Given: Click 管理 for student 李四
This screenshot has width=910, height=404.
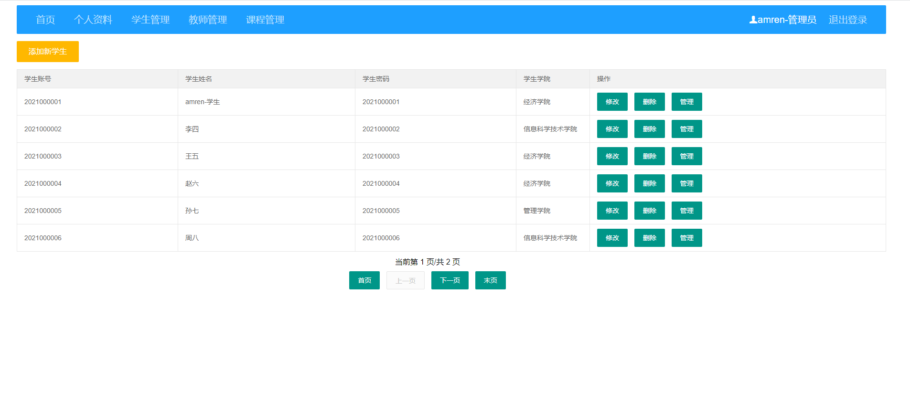Looking at the screenshot, I should [x=687, y=129].
